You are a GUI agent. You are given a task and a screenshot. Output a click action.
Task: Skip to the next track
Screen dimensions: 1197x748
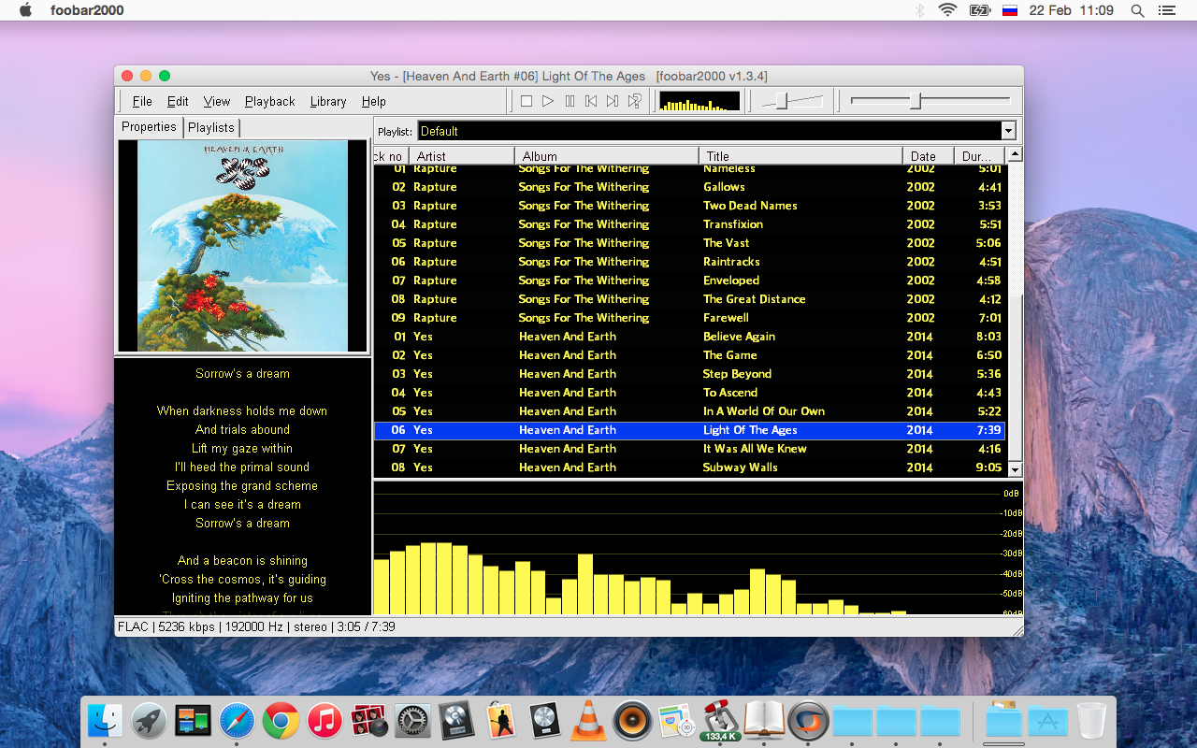click(x=613, y=101)
